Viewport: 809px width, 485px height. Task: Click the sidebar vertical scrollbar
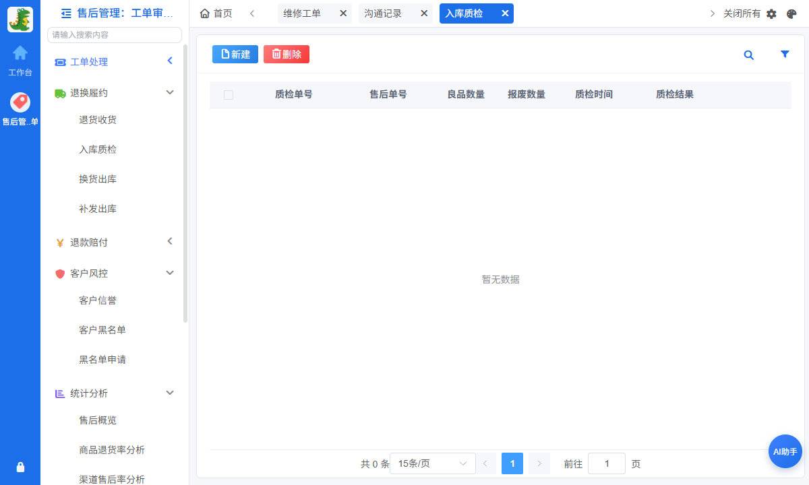point(185,183)
